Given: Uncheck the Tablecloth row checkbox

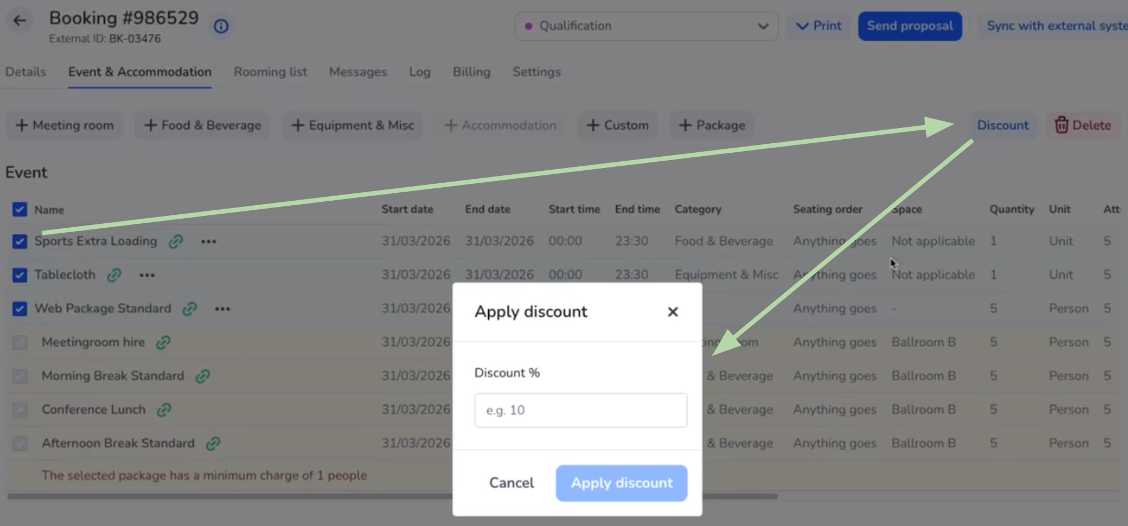Looking at the screenshot, I should [20, 275].
